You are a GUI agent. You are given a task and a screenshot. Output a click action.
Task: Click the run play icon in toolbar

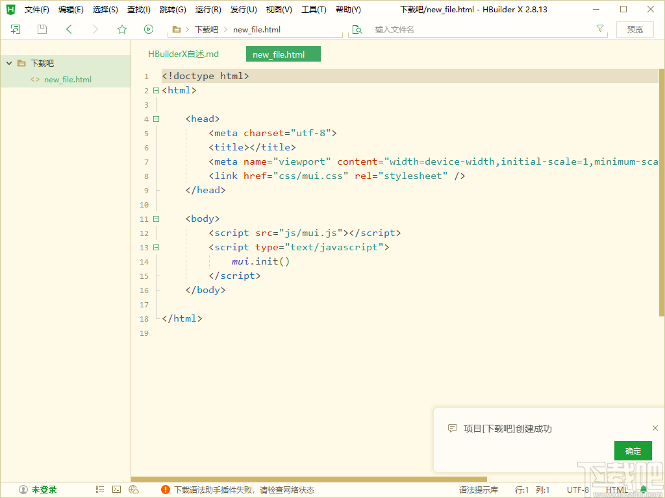pyautogui.click(x=149, y=29)
